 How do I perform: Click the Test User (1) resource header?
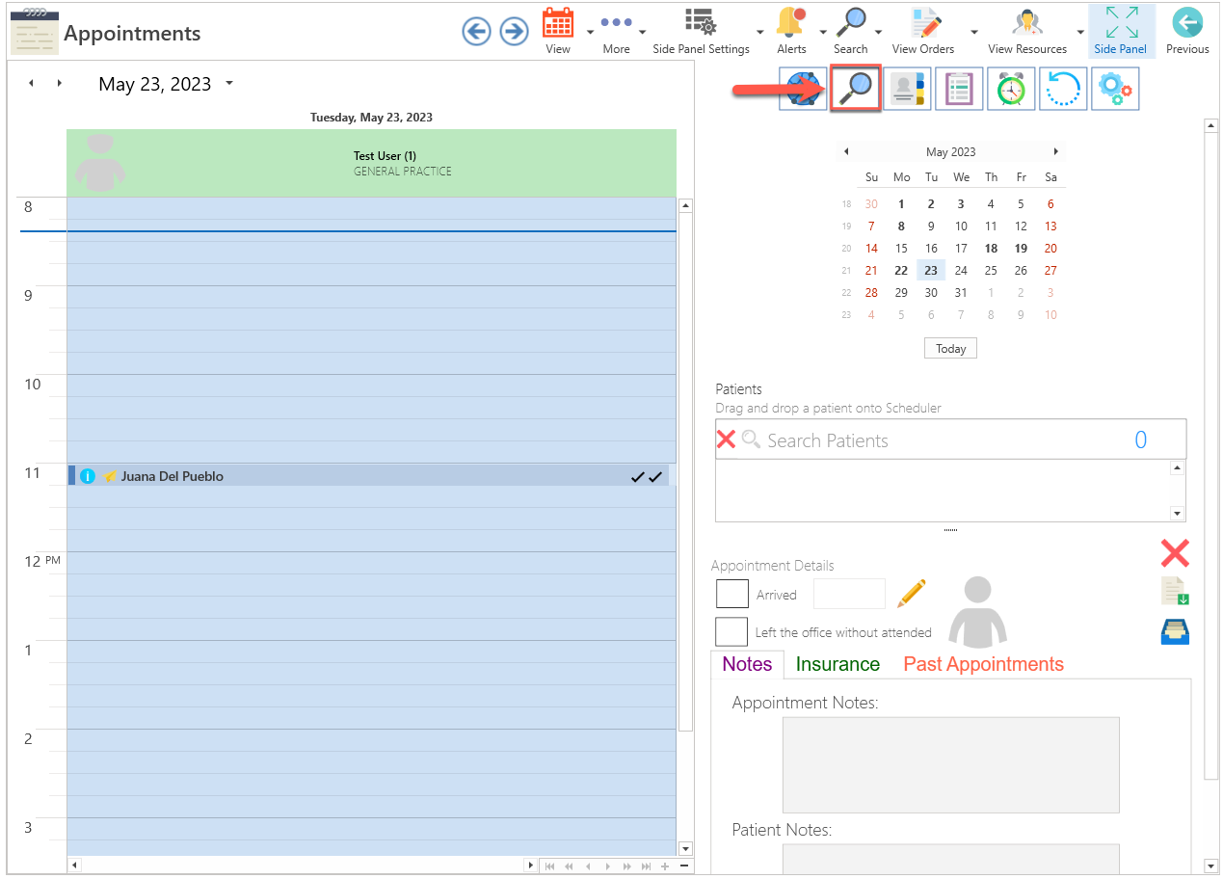click(x=371, y=163)
